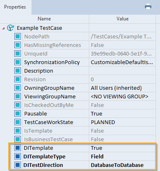Click the HasMissingReferences value False
This screenshot has height=171, width=160.
tap(97, 45)
